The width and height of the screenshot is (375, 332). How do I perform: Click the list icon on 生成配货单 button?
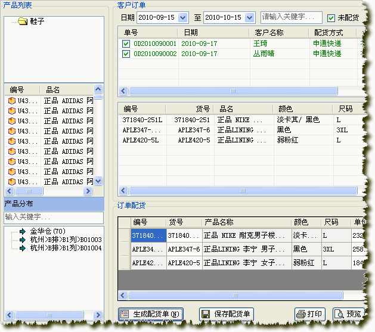[125, 314]
